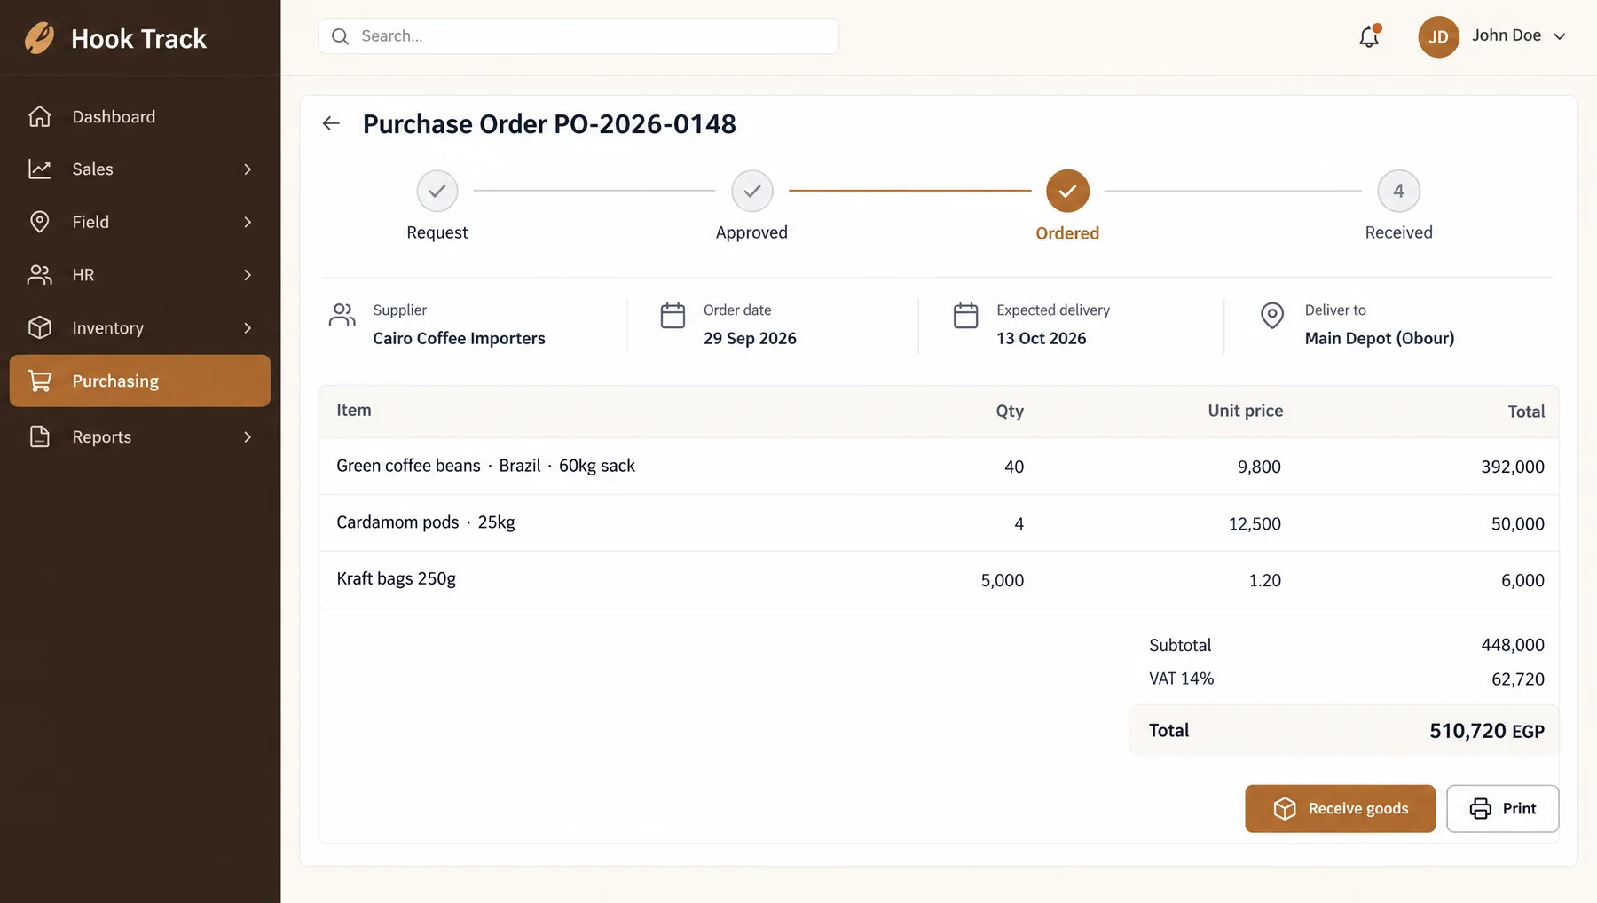Go back using the left arrow

click(331, 123)
